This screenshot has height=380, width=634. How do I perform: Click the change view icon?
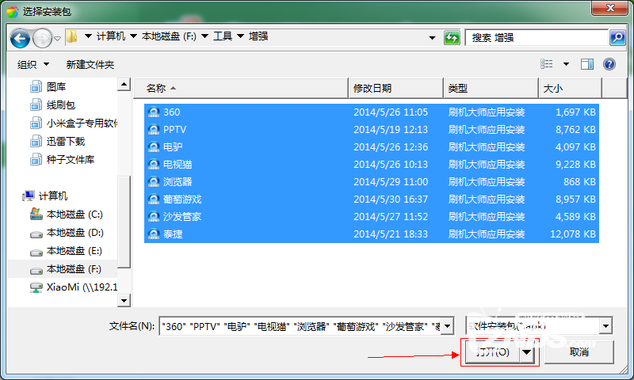[547, 64]
